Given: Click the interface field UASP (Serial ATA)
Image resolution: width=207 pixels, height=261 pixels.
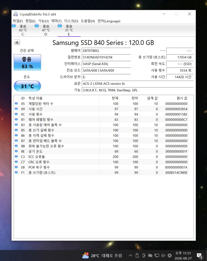Looking at the screenshot, I should (x=106, y=64).
